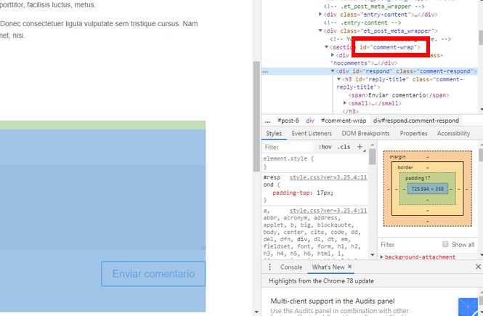
Task: Toggle the :hov element state panel
Action: coord(325,147)
